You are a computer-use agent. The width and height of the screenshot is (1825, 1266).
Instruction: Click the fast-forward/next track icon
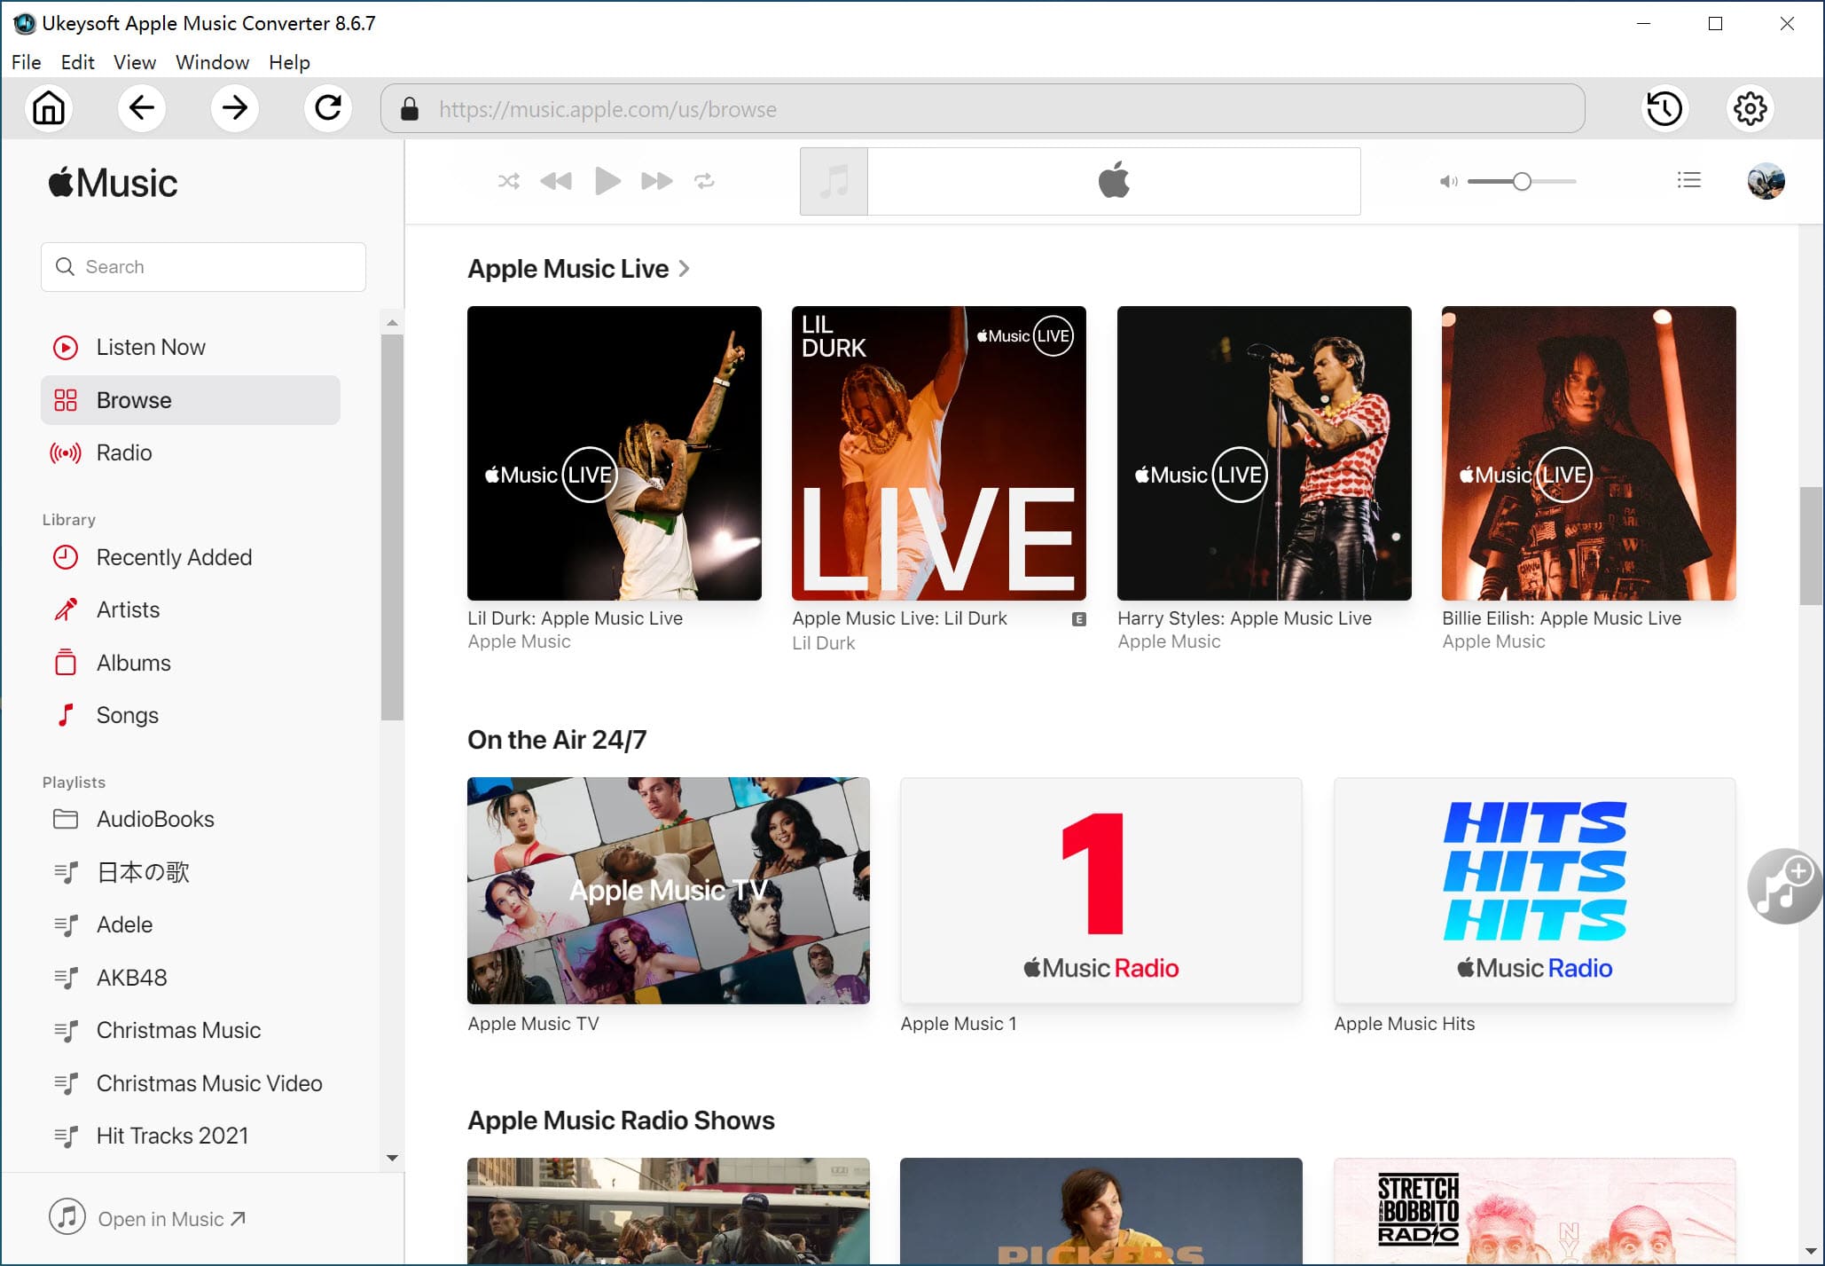point(654,180)
